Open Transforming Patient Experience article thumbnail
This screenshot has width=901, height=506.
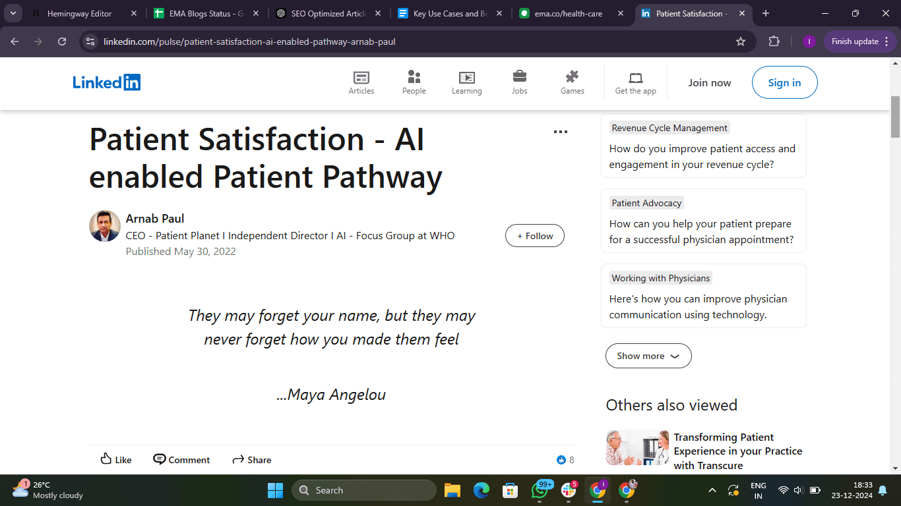coord(637,447)
